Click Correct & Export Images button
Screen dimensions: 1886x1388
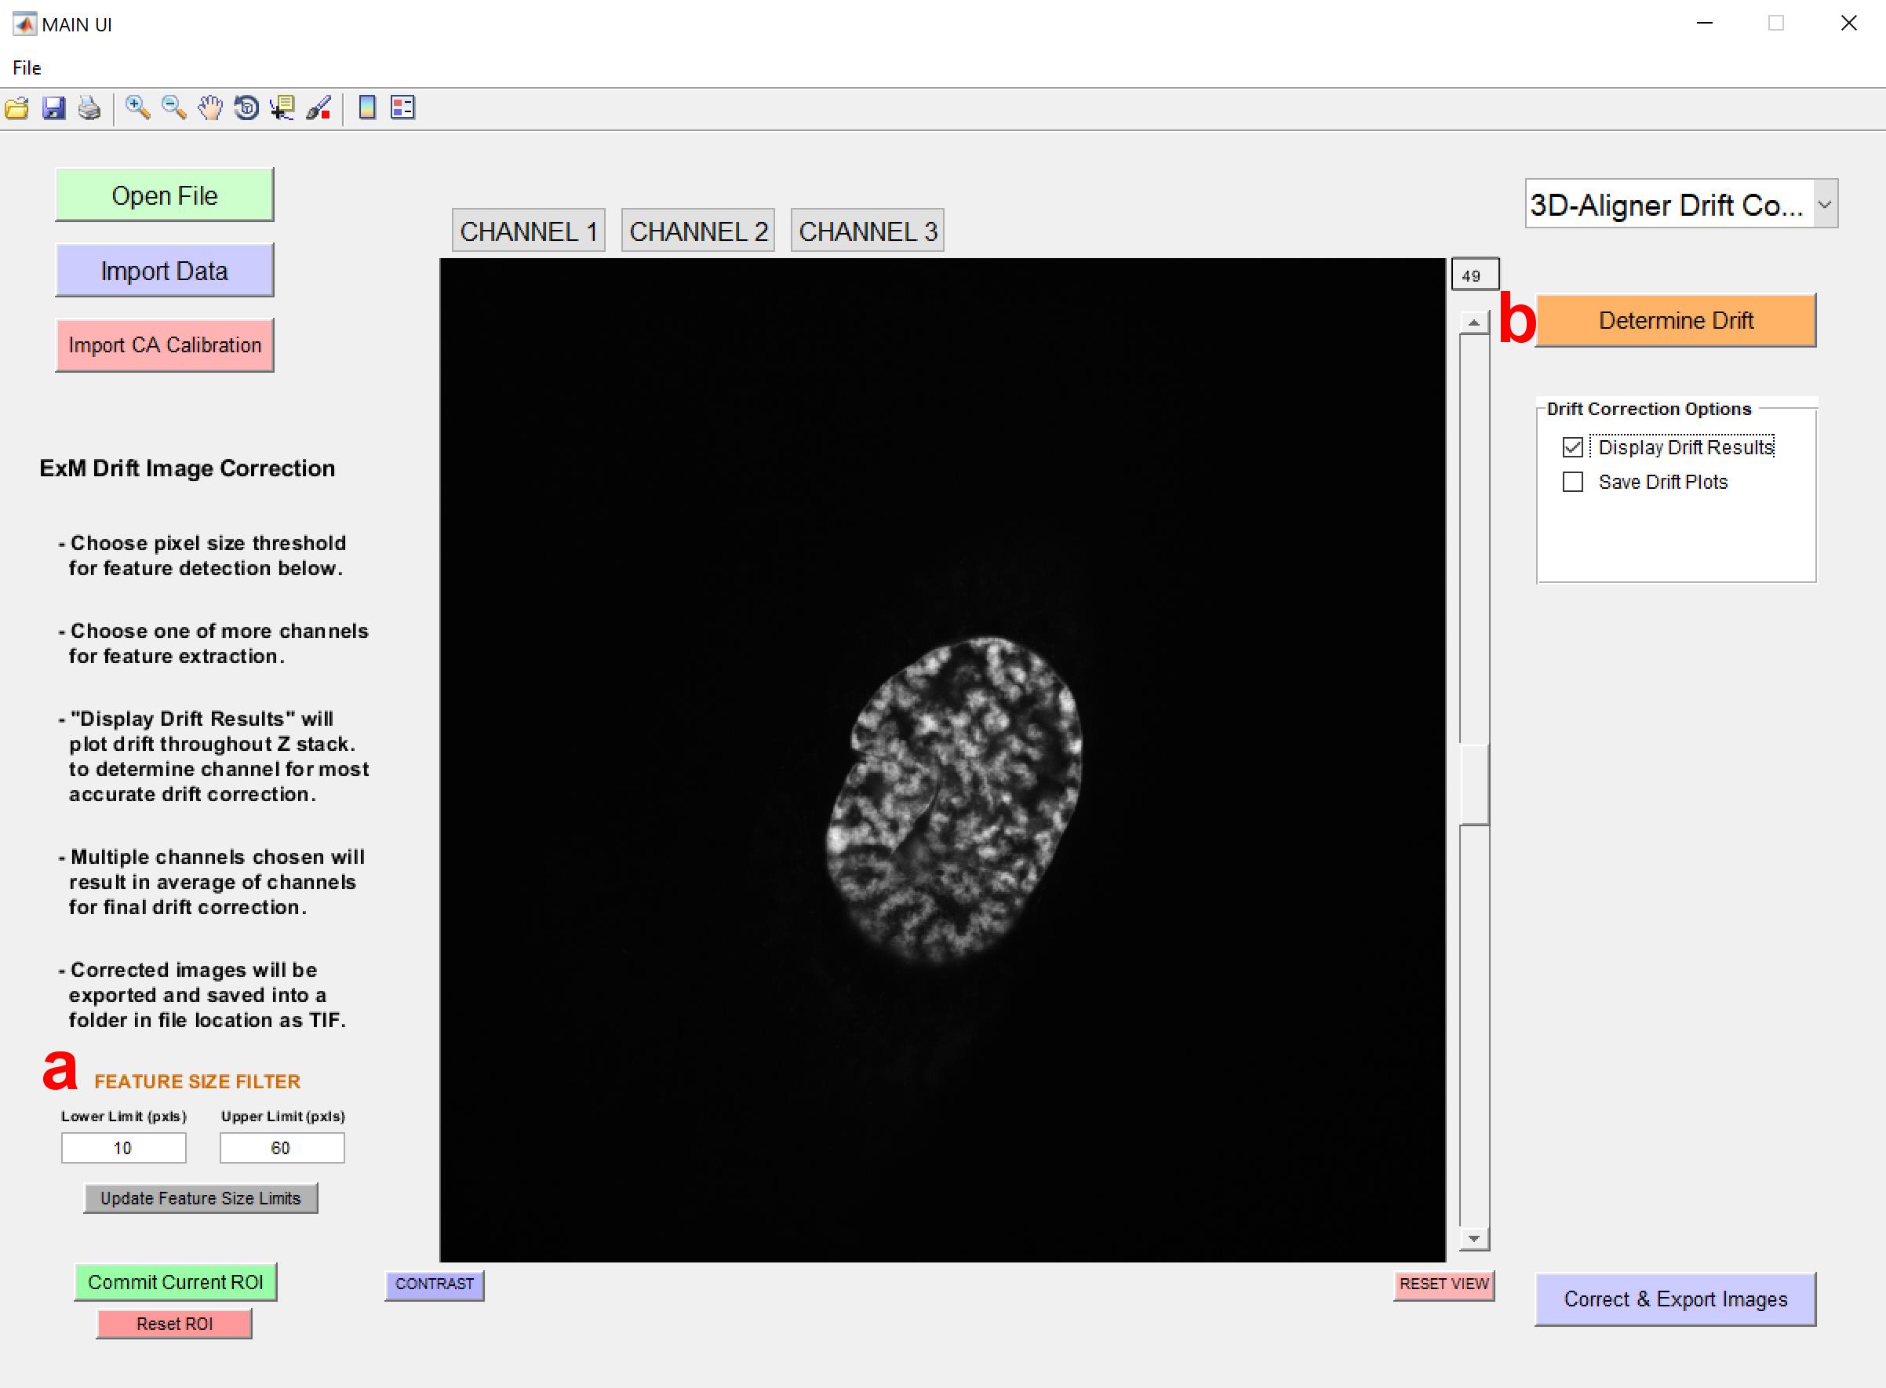click(x=1675, y=1299)
